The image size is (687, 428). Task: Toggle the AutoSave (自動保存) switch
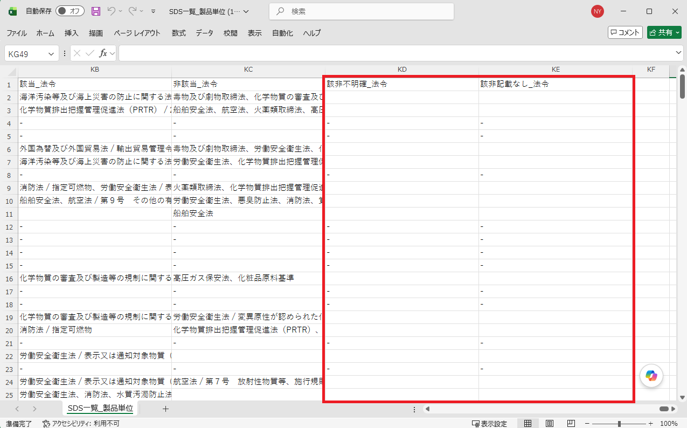point(70,11)
